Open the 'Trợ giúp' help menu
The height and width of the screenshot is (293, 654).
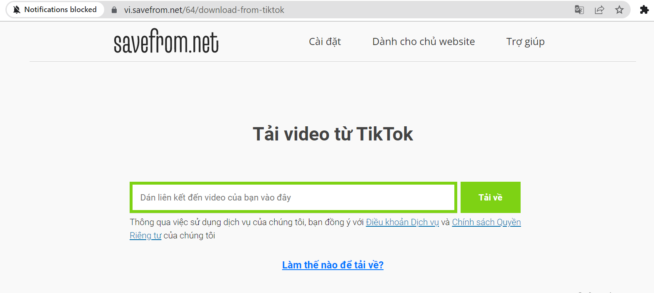tap(525, 42)
